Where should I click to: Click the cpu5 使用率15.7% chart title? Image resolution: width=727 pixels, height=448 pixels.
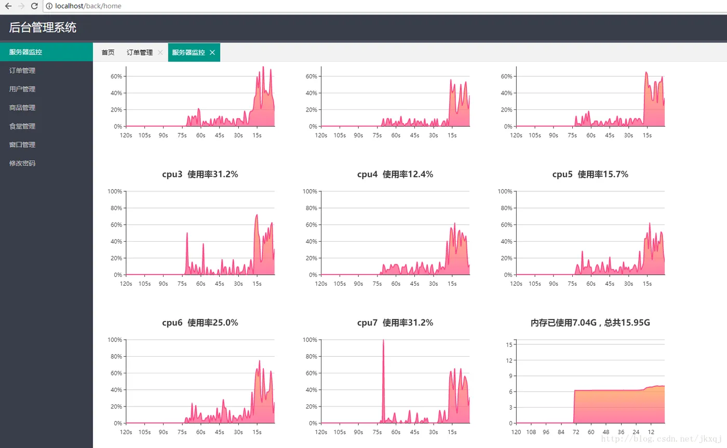(x=590, y=175)
